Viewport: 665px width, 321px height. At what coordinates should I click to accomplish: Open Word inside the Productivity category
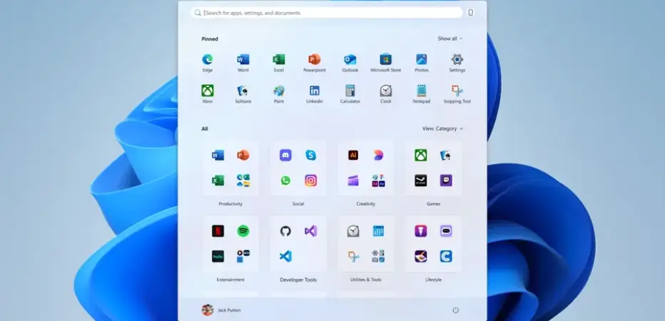(x=218, y=156)
